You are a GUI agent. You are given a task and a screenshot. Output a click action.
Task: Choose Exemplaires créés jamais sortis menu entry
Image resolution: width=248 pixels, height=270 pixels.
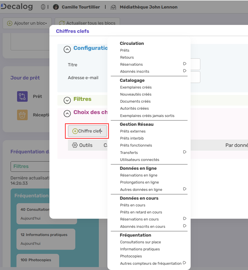[x=147, y=116]
